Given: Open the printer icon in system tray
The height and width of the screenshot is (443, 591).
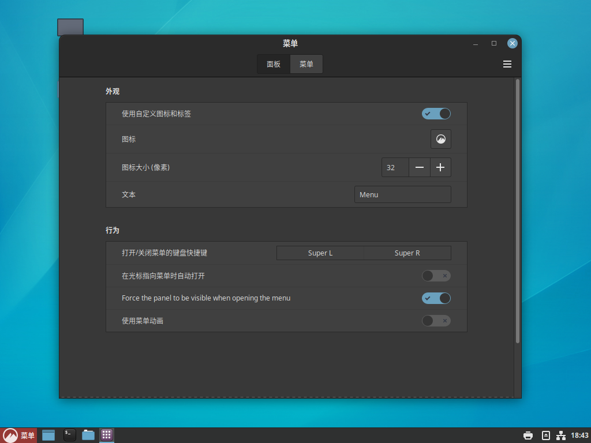Looking at the screenshot, I should [528, 436].
